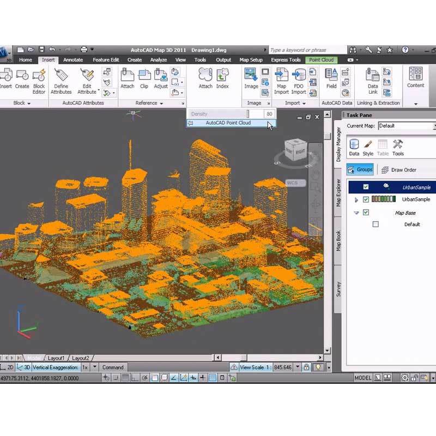The height and width of the screenshot is (436, 436).
Task: Click the Map Explorer vertical tab
Action: pos(338,192)
